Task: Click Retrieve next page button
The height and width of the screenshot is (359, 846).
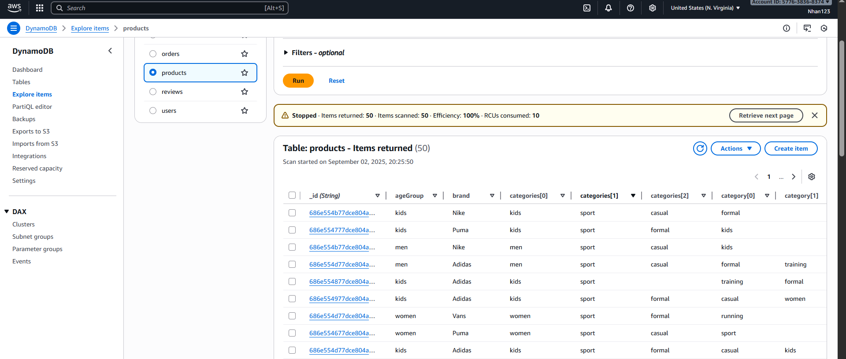Action: (x=766, y=115)
